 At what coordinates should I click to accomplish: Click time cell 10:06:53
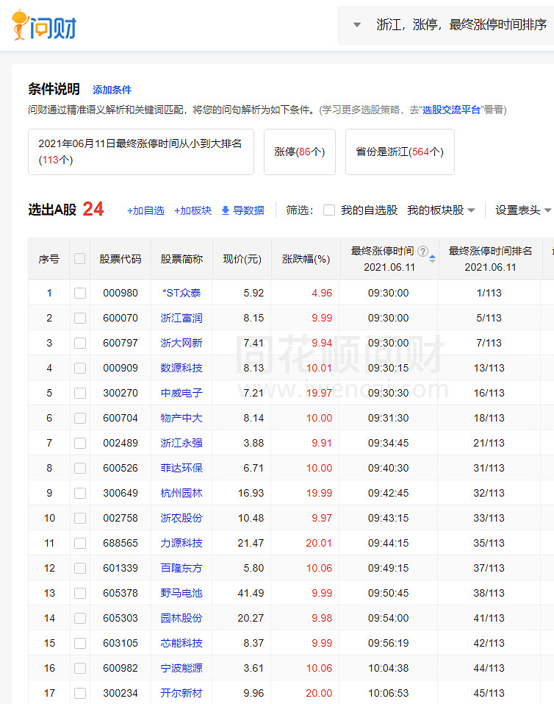click(389, 693)
